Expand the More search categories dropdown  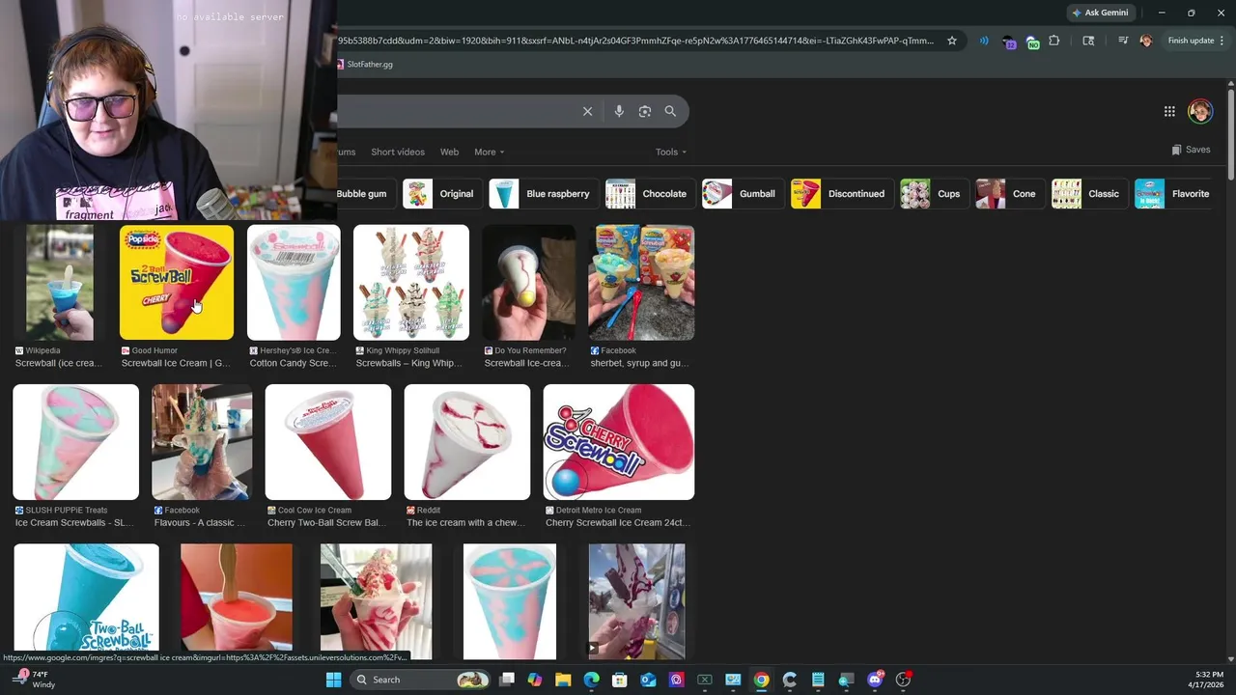[489, 152]
